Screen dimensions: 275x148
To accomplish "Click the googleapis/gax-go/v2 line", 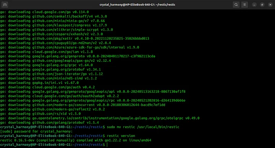I will 55,61.
